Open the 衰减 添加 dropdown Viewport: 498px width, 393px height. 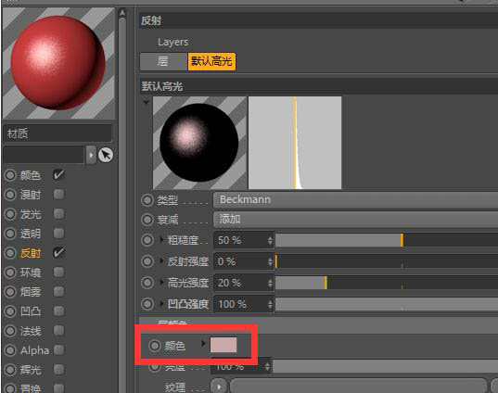coord(356,220)
